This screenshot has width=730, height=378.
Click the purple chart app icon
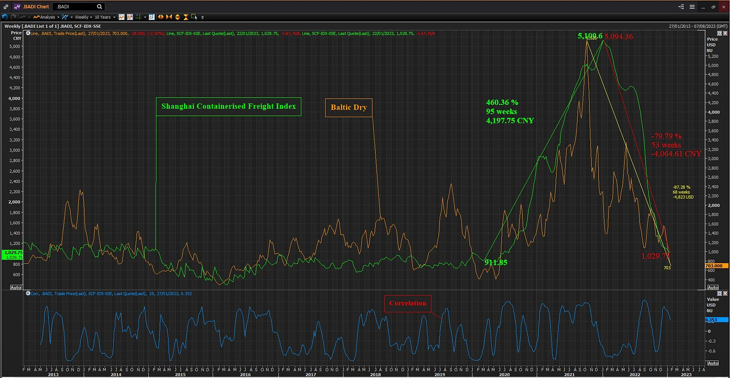point(17,7)
